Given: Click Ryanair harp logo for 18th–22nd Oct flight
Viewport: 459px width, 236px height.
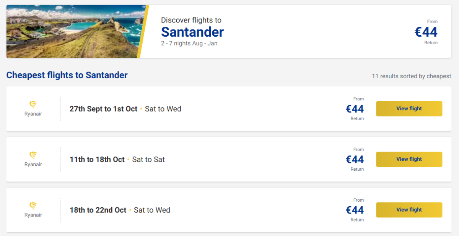Looking at the screenshot, I should click(33, 206).
